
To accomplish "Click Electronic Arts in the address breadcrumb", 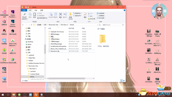I will pos(53,25).
